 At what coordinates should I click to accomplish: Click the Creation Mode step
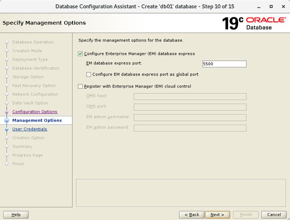point(27,51)
